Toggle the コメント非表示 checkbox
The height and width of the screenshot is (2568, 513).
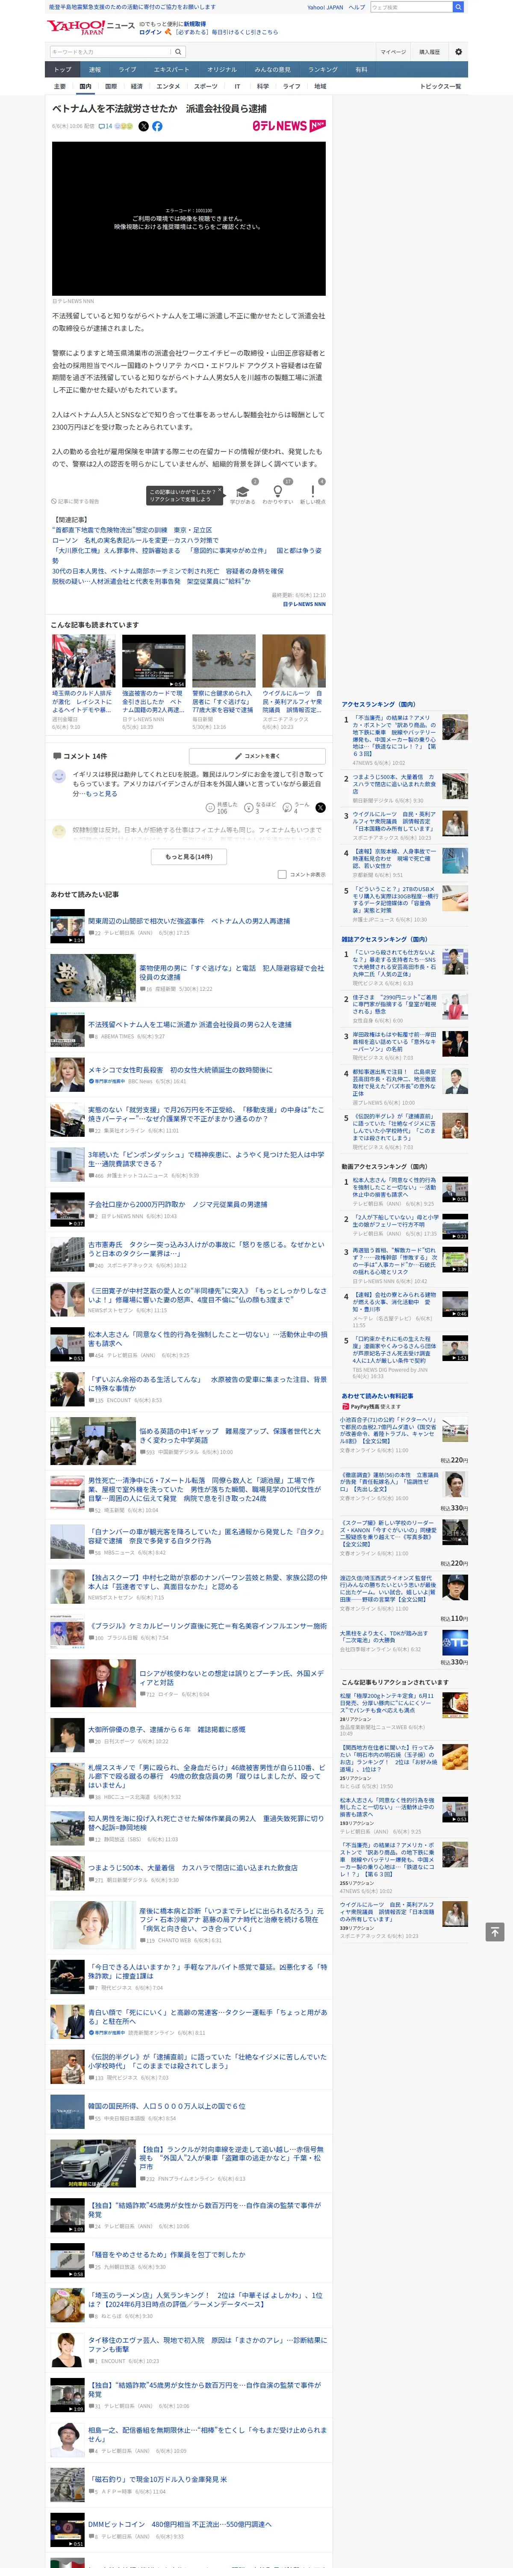(x=282, y=874)
